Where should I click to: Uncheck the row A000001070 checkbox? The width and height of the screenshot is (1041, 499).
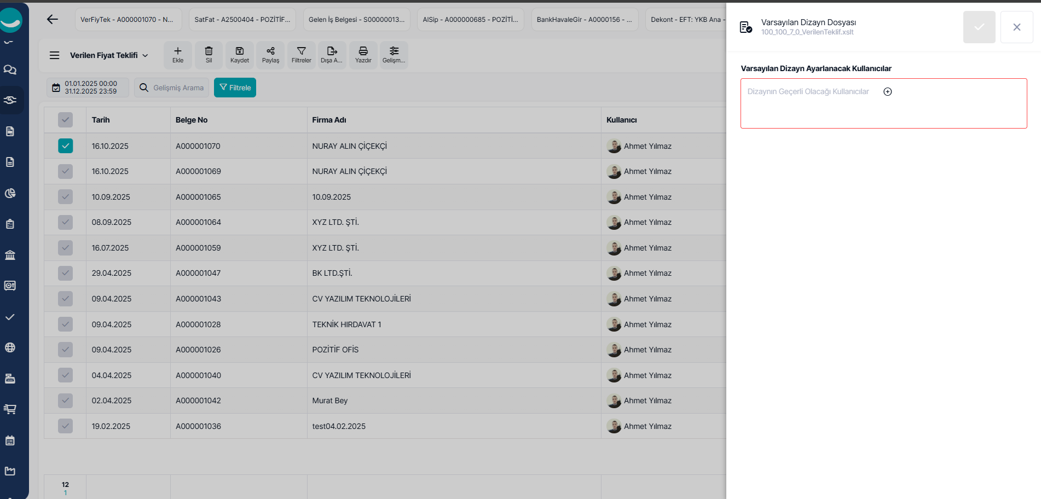65,146
